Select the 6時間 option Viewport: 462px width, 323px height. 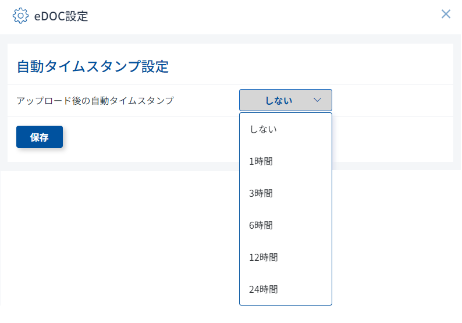261,225
